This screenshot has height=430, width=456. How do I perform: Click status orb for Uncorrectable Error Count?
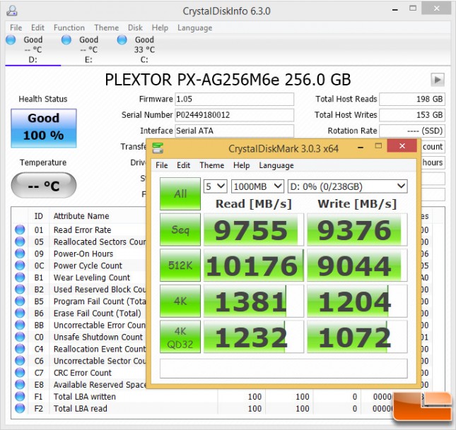[20, 325]
